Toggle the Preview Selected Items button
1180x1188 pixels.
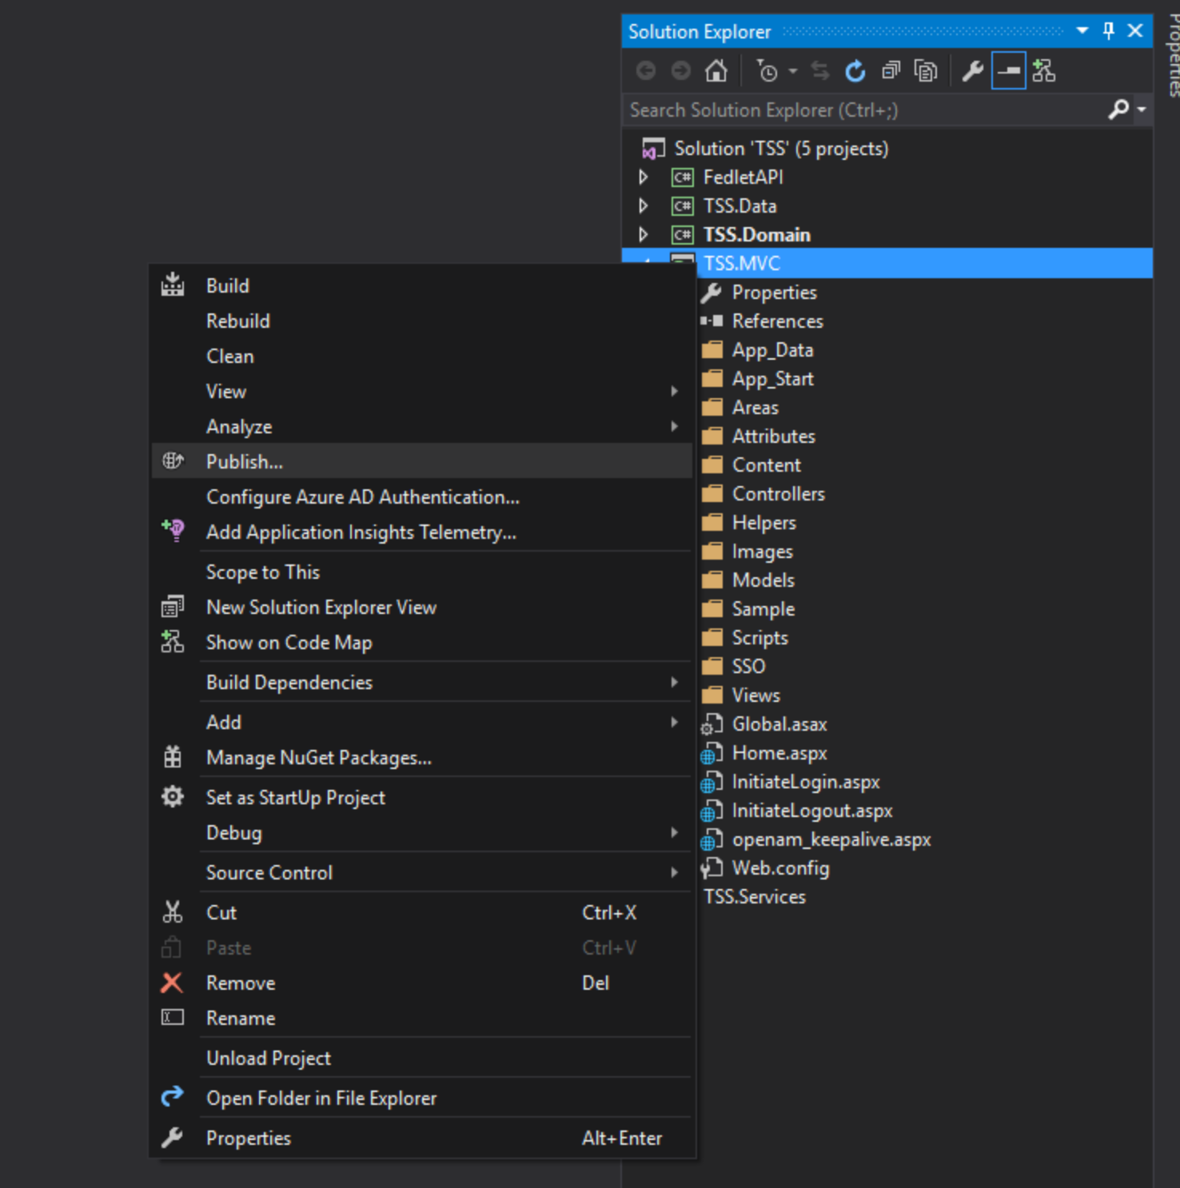coord(1009,71)
